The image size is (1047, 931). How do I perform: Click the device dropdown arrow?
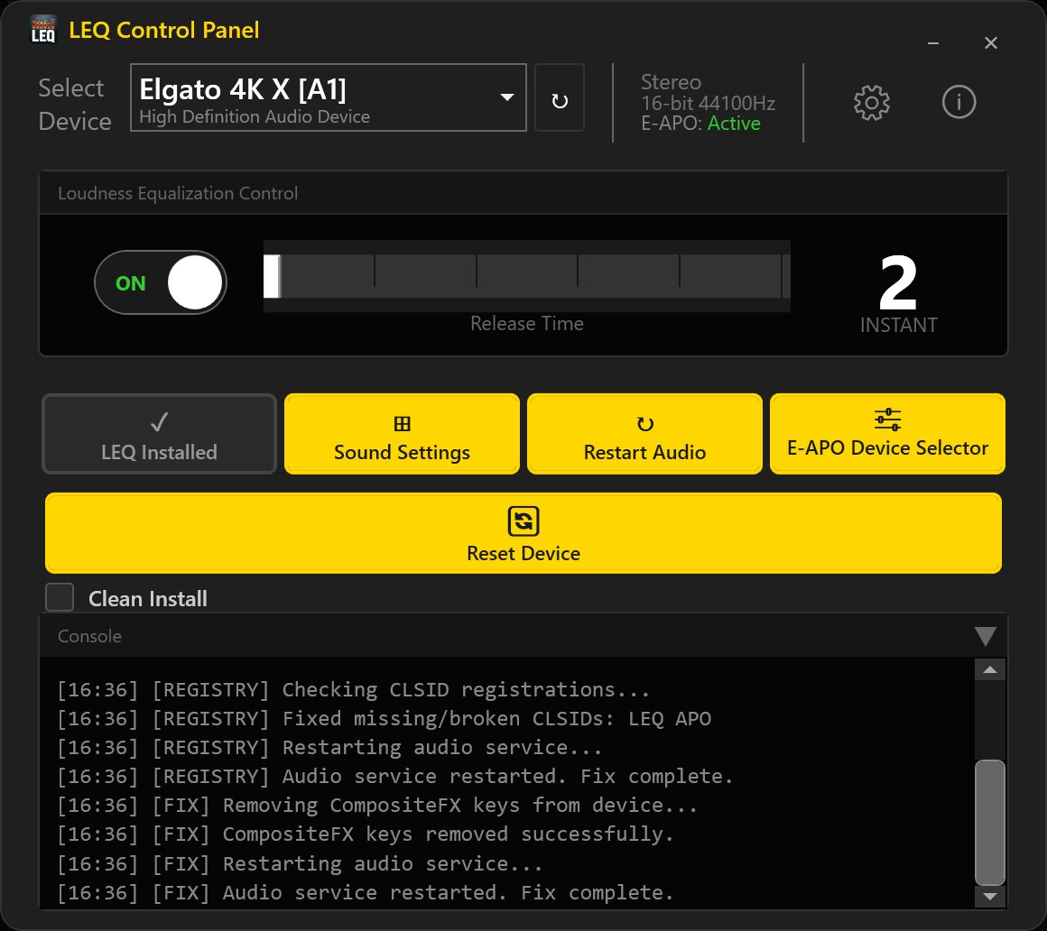507,97
